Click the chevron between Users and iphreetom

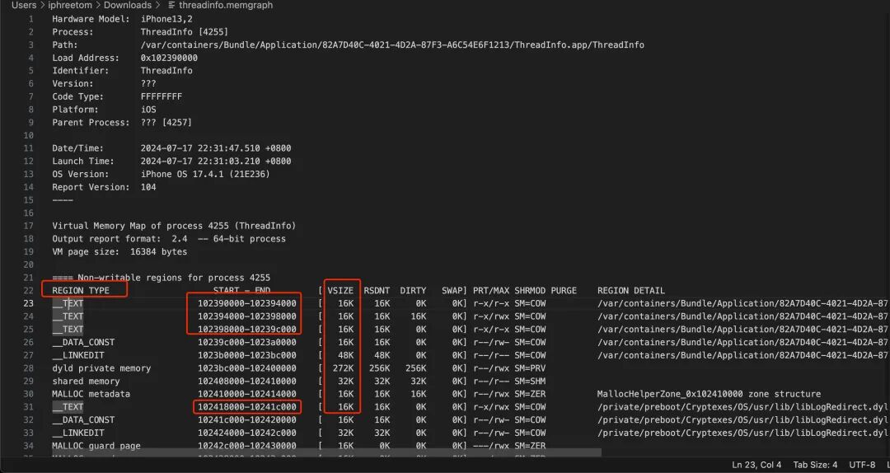tap(42, 5)
